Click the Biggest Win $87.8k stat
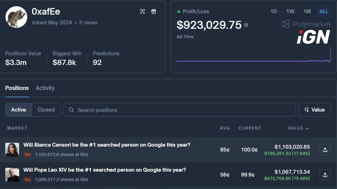Viewport: 337px width, 189px height. [x=67, y=58]
